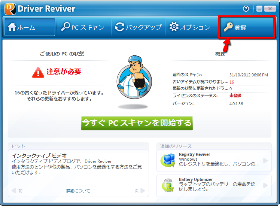Open the Battery Optimizer resource title
This screenshot has height=206, width=280.
tap(196, 179)
